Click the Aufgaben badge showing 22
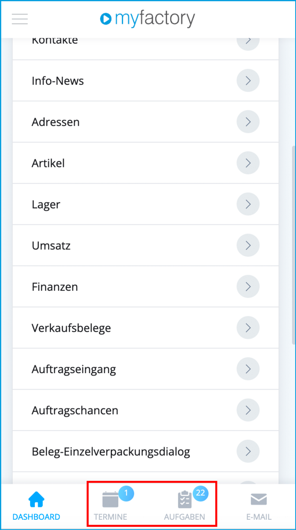 [x=200, y=493]
